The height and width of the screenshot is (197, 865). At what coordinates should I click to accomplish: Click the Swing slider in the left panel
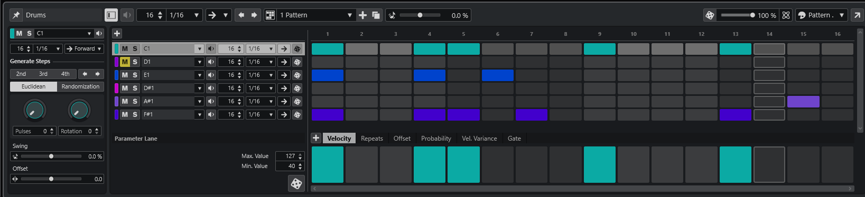point(51,156)
